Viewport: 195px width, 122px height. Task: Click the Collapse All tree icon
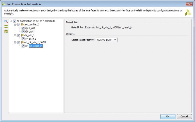coord(6,26)
